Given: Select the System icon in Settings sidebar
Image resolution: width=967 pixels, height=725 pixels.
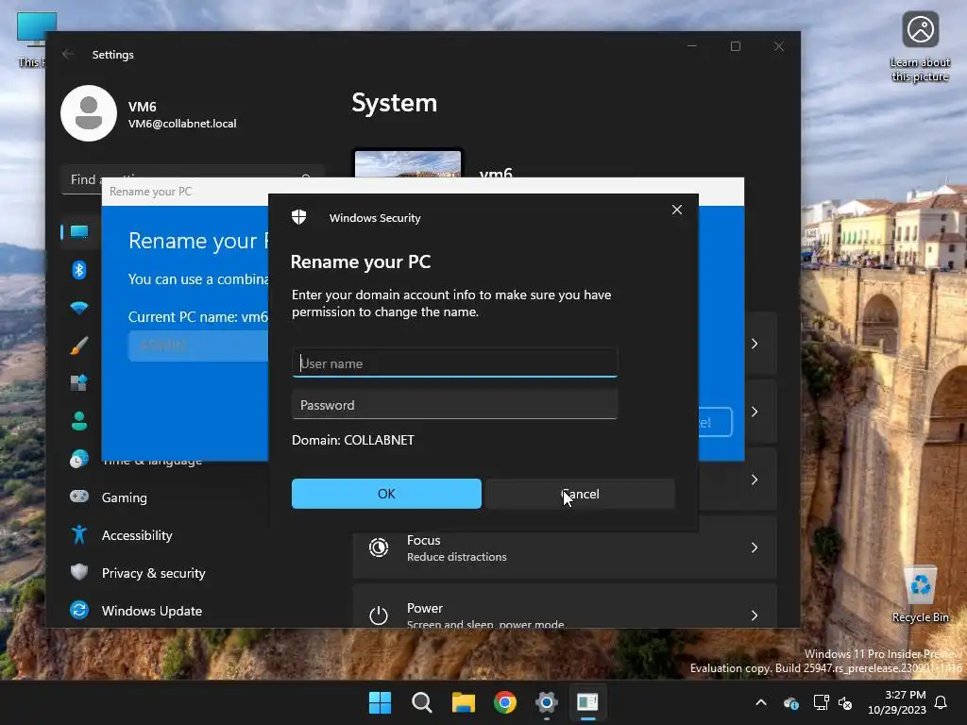Looking at the screenshot, I should [79, 232].
